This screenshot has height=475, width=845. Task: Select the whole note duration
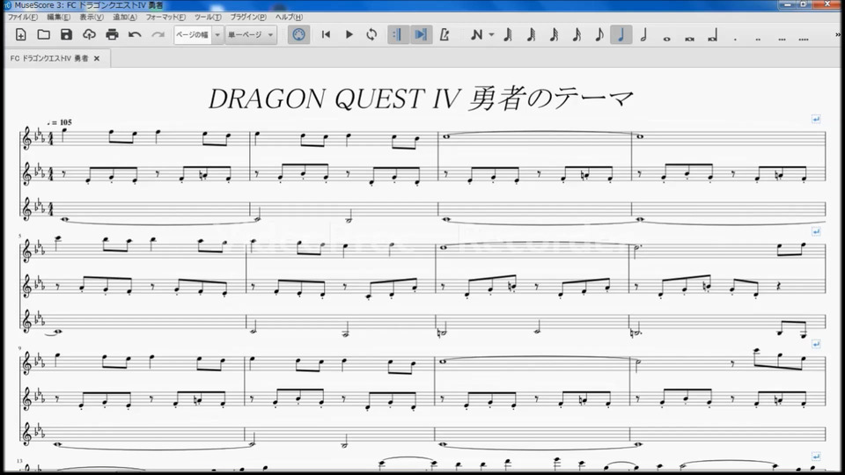tap(666, 38)
